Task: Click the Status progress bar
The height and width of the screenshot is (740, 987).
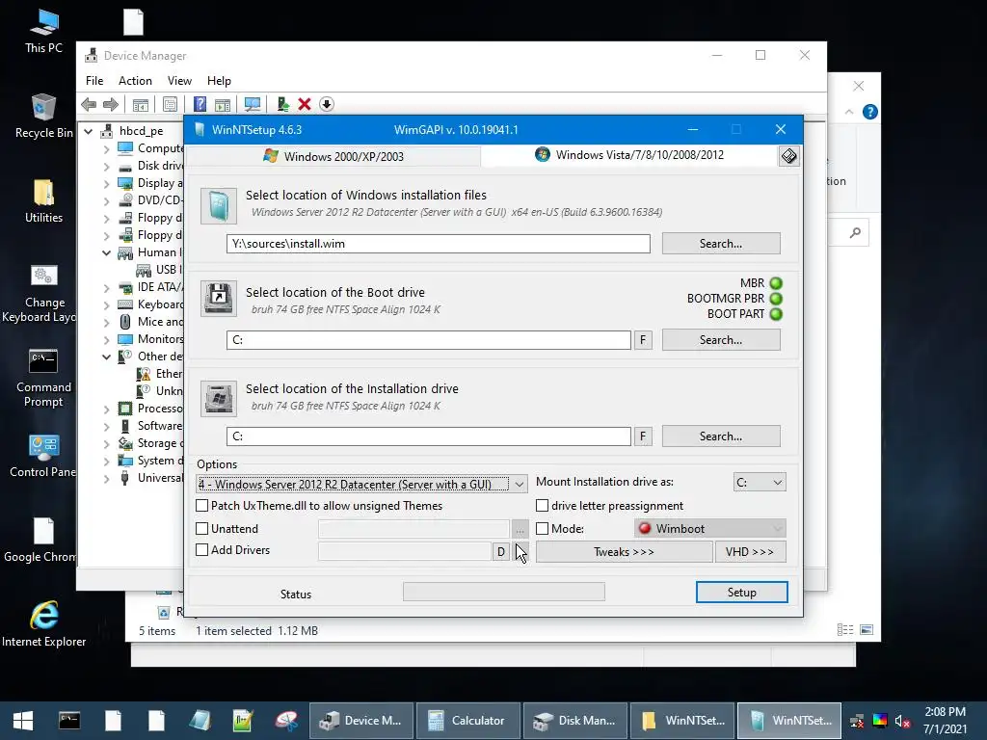Action: pos(503,592)
